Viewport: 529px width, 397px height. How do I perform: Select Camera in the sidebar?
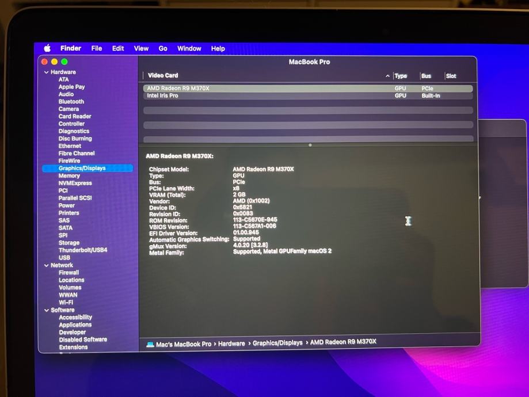tap(68, 109)
